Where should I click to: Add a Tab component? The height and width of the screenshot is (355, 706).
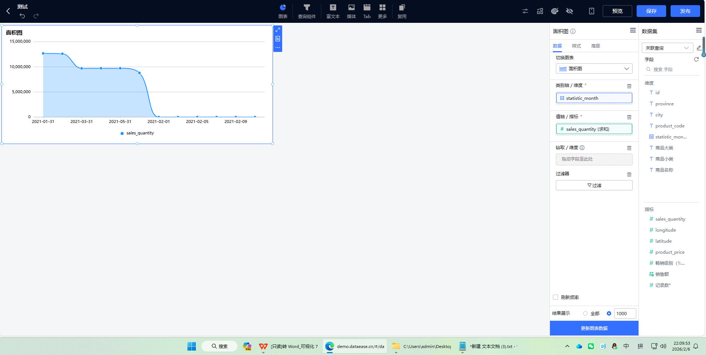click(x=367, y=11)
